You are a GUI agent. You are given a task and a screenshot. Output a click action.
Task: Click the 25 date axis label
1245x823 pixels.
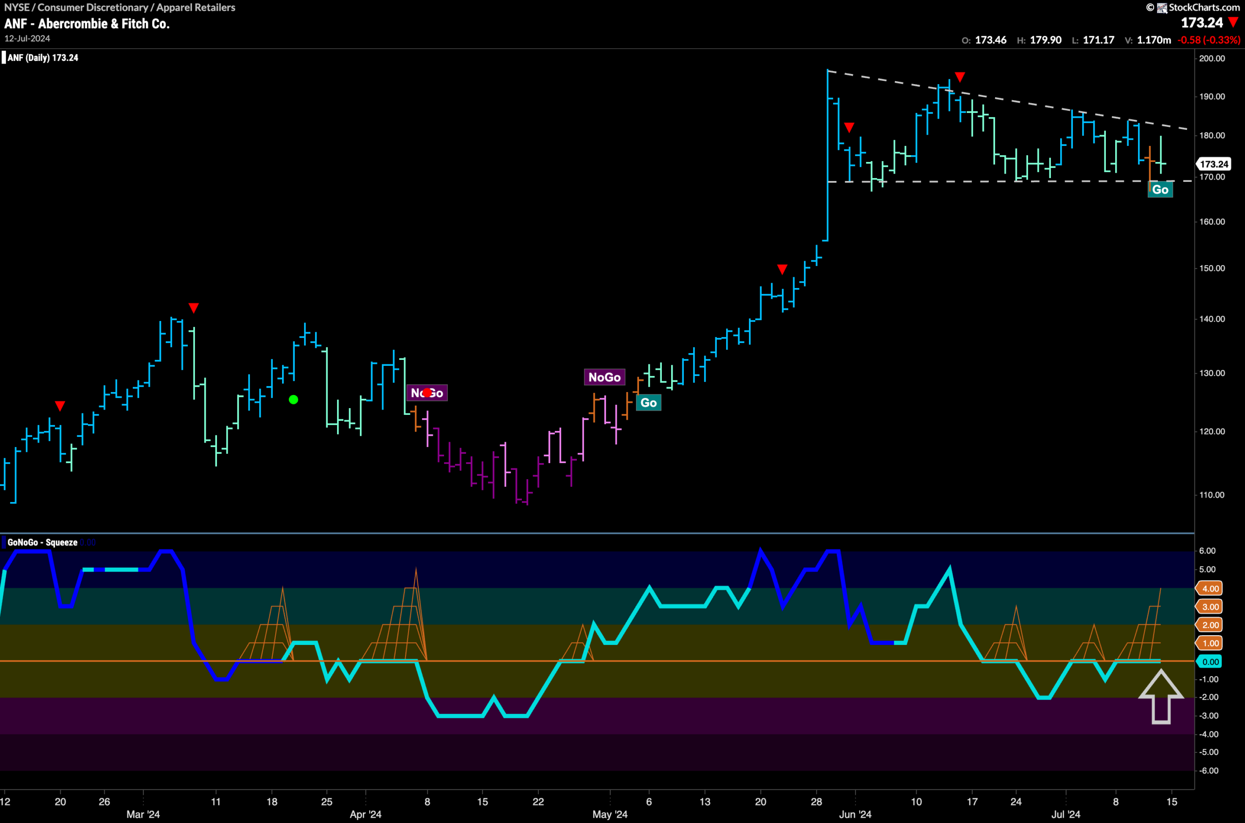click(x=327, y=802)
